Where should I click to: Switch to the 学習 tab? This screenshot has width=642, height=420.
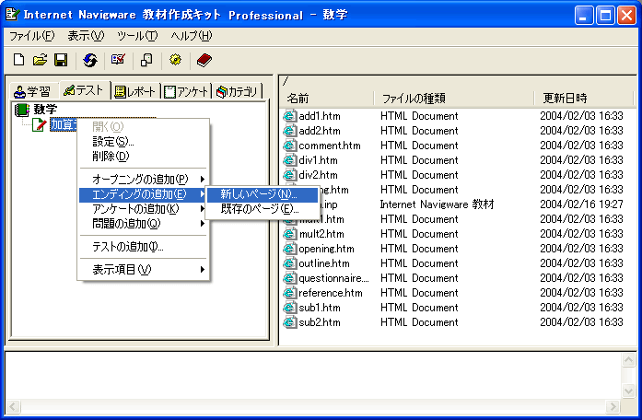coord(32,91)
